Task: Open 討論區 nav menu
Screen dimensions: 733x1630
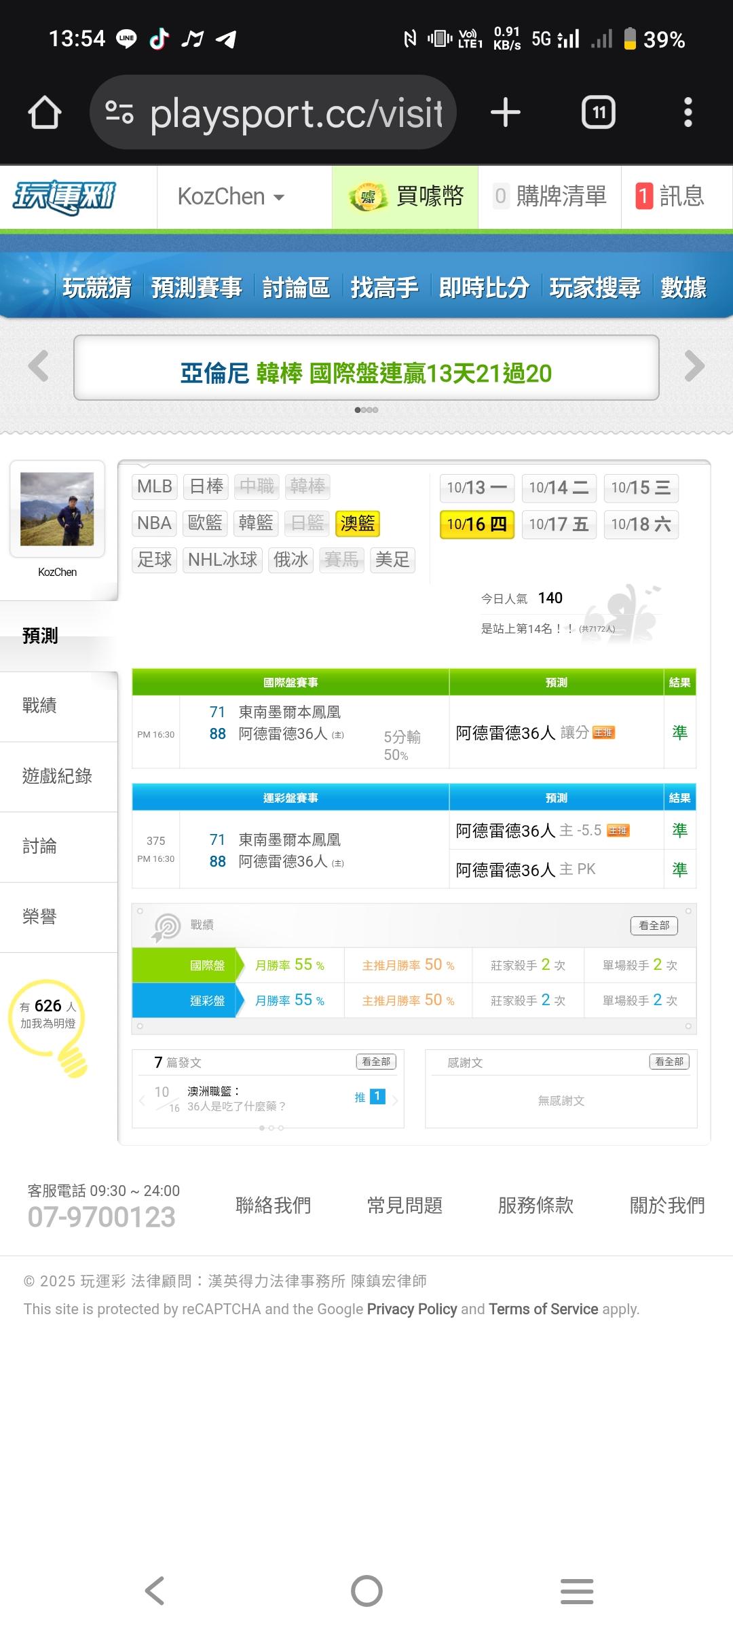Action: click(x=296, y=287)
